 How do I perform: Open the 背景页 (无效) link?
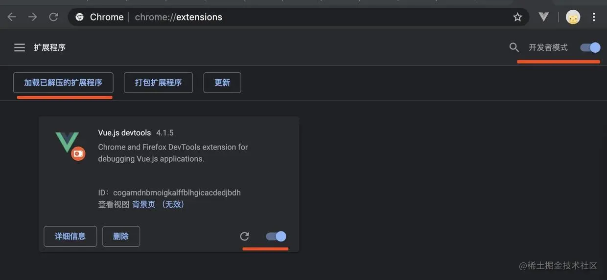[x=158, y=204]
